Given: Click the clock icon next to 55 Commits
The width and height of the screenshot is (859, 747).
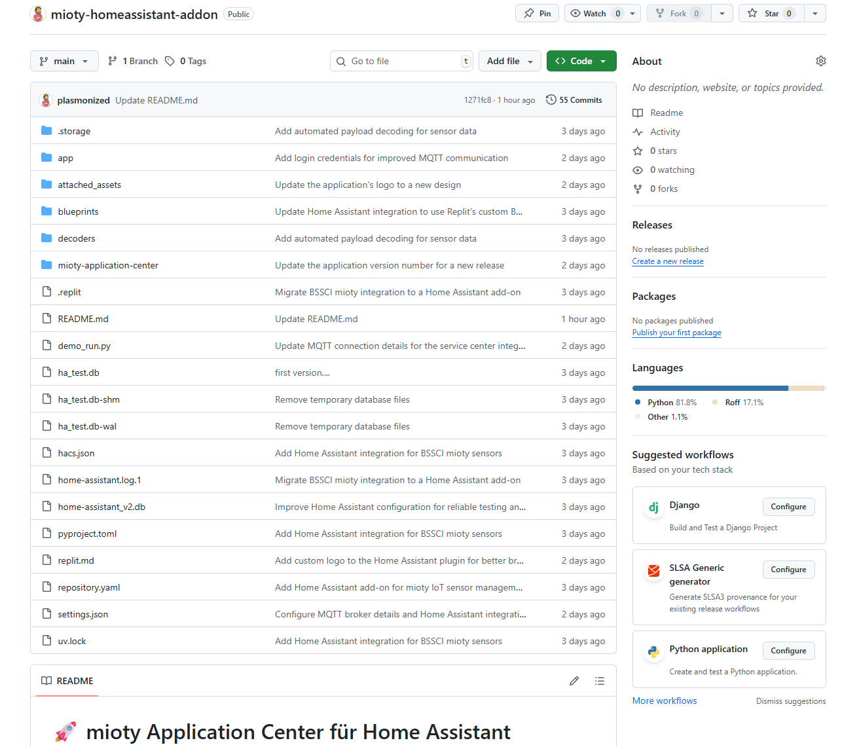Looking at the screenshot, I should click(x=551, y=100).
